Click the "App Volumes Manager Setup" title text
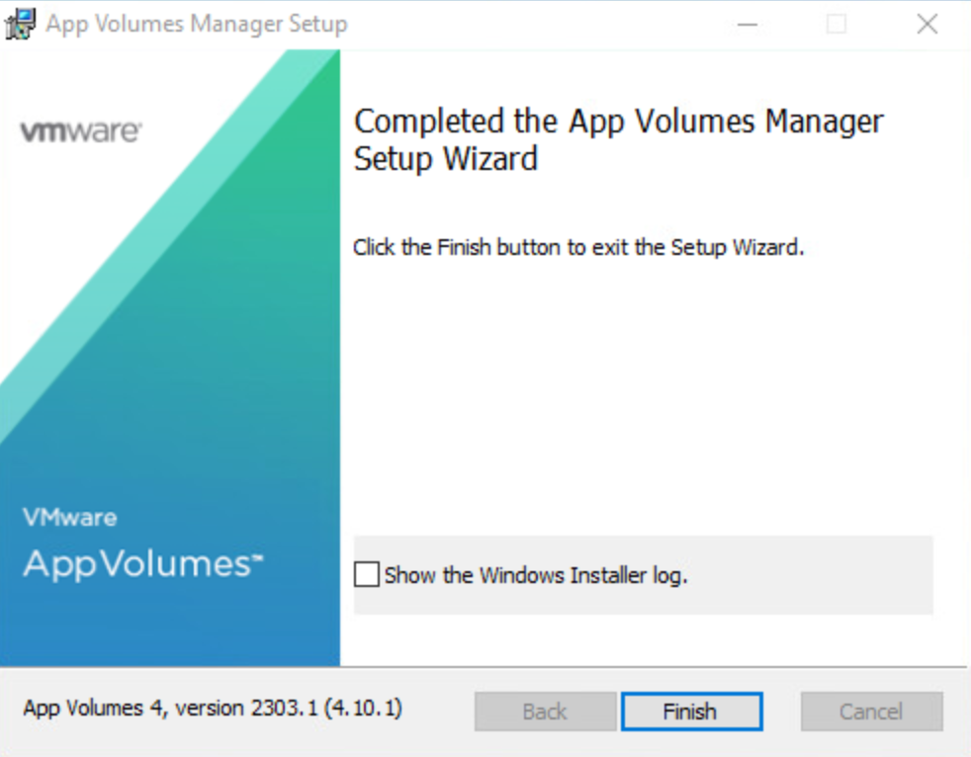Screen dimensions: 971x757 pos(197,25)
